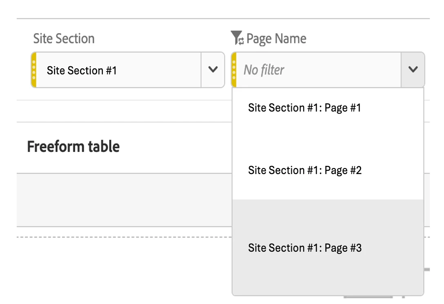Expand the Site Section dropdown chevron
Screen dimensions: 444x304
point(213,70)
